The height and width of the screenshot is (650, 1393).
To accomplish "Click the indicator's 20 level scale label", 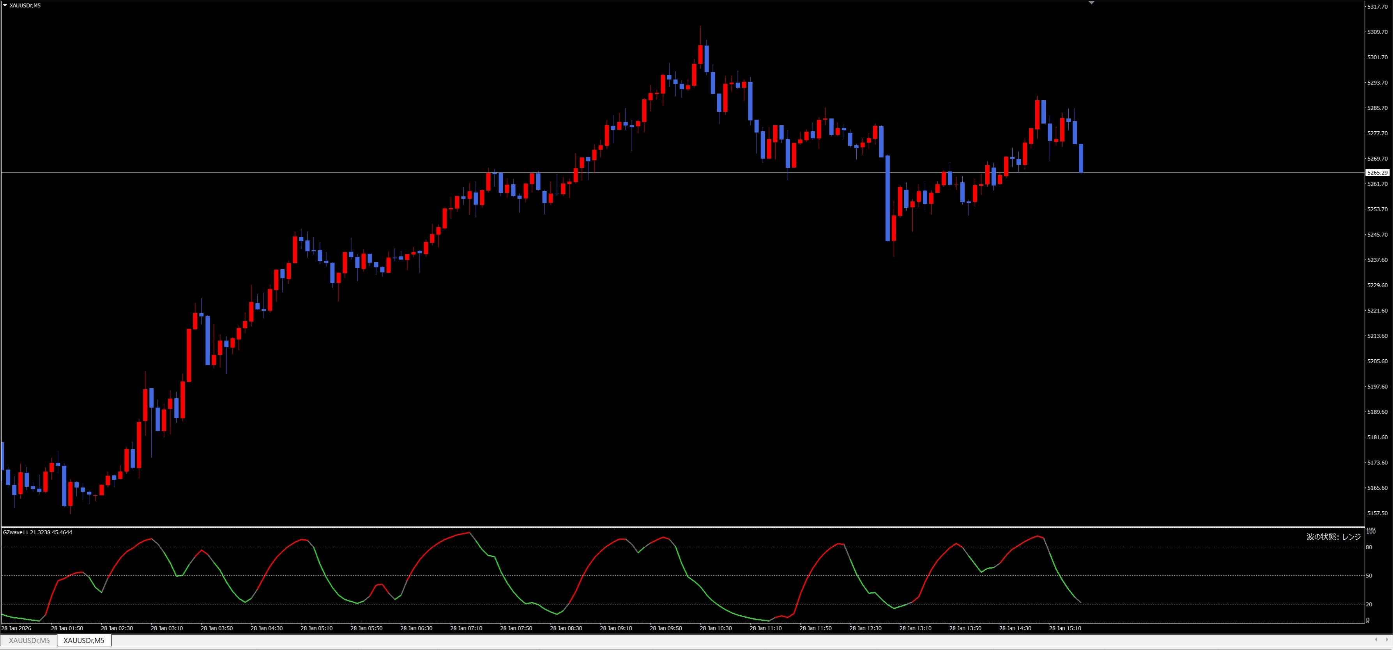I will pos(1369,604).
